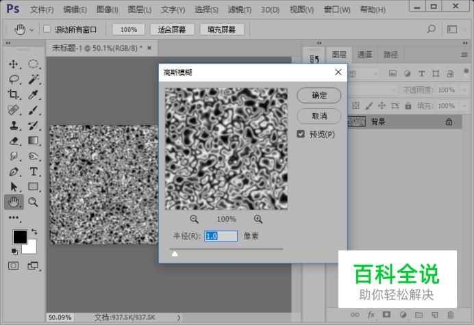The width and height of the screenshot is (474, 325).
Task: Select the Rectangle shape tool
Action: pos(33,187)
